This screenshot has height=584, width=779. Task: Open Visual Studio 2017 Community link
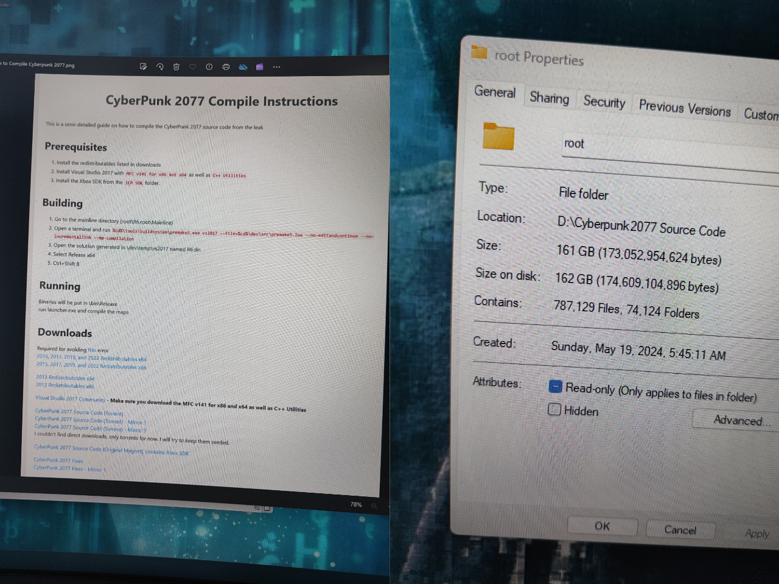point(70,399)
